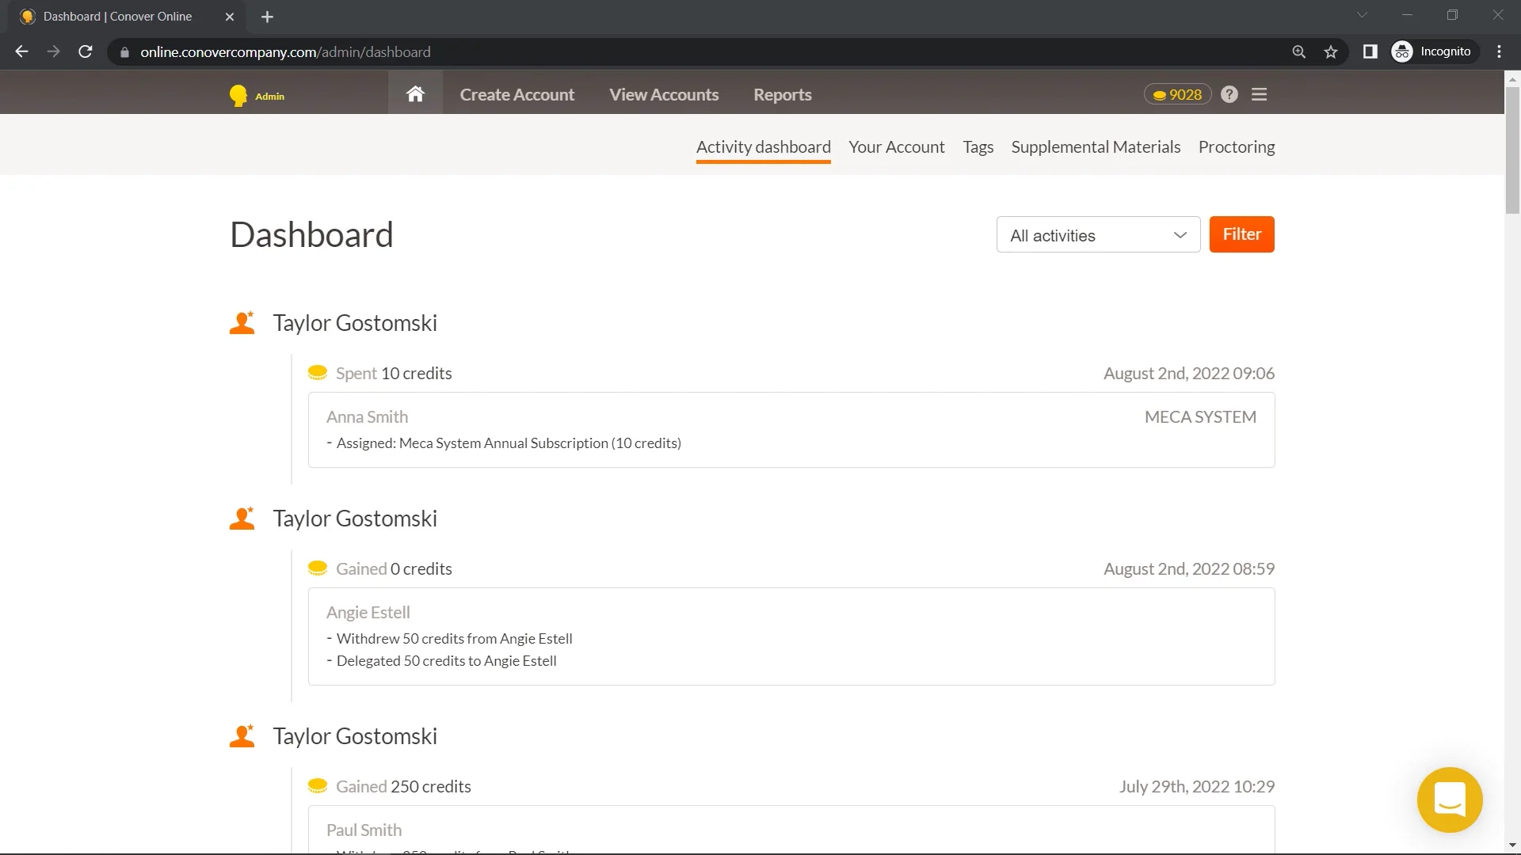Click the page vertical scrollbar
The height and width of the screenshot is (855, 1521).
(1511, 150)
